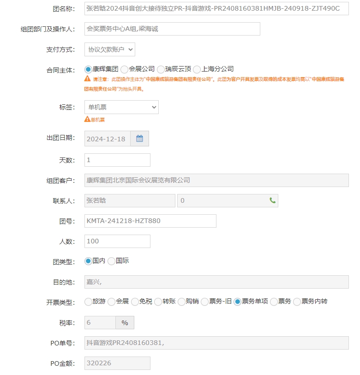Click the 团名称 group name field

pos(216,8)
